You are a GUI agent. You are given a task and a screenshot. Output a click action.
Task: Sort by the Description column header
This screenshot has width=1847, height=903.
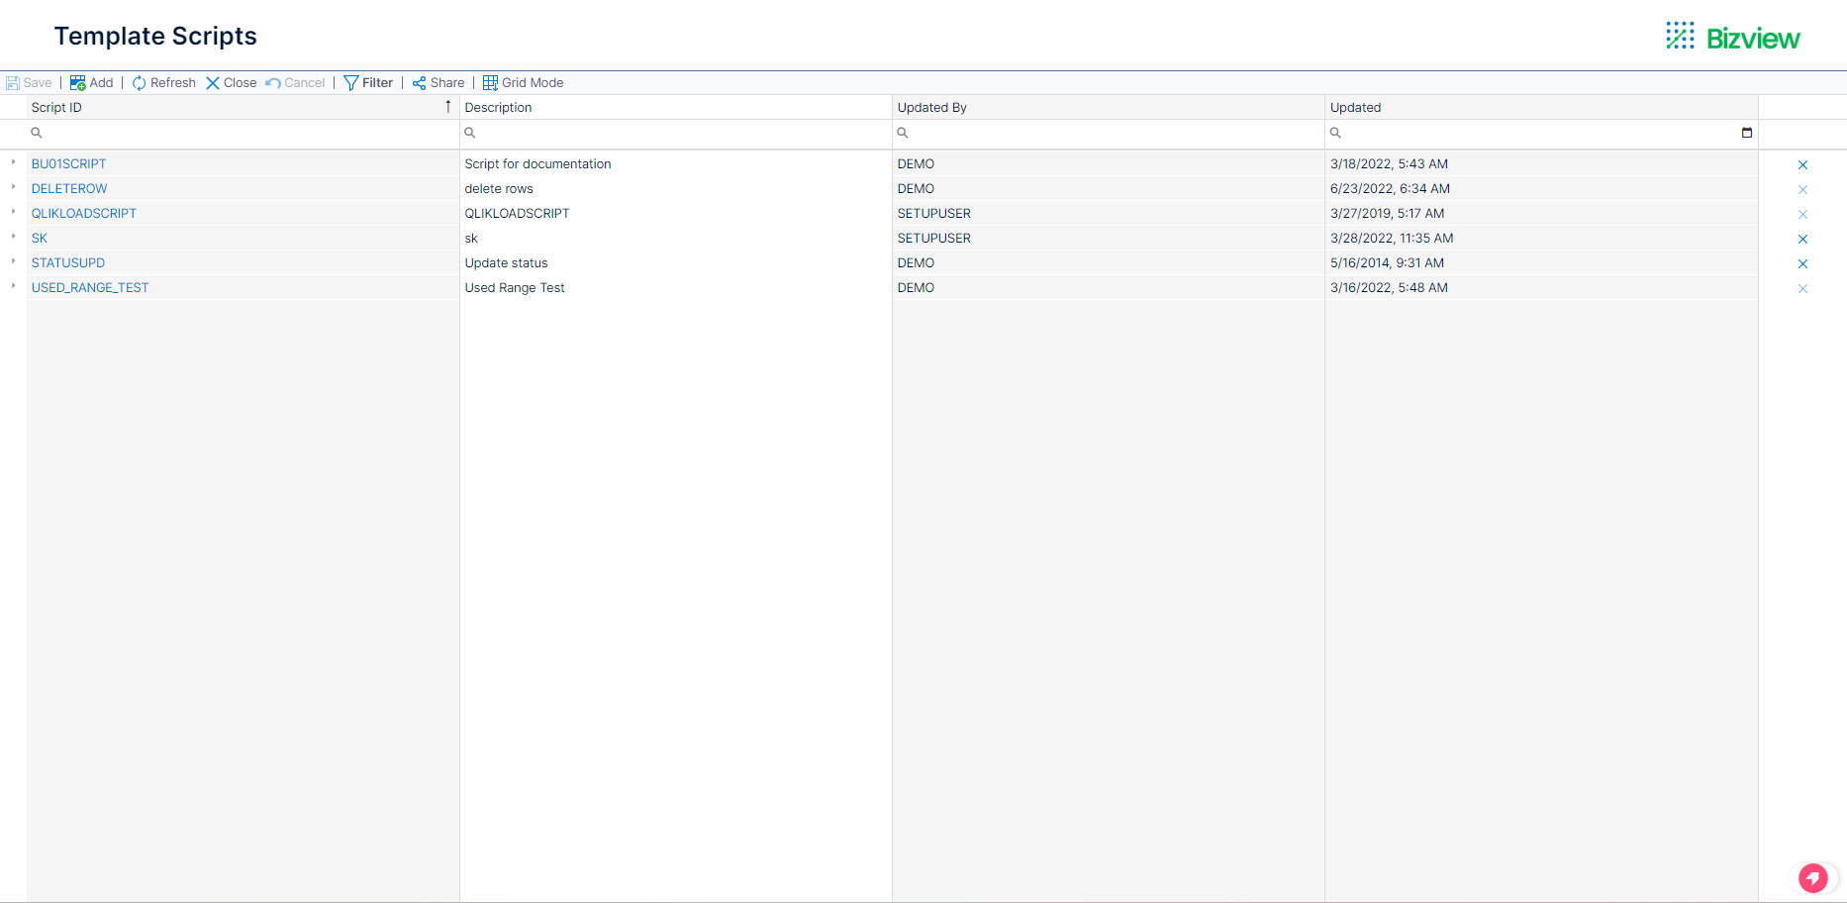click(x=676, y=107)
